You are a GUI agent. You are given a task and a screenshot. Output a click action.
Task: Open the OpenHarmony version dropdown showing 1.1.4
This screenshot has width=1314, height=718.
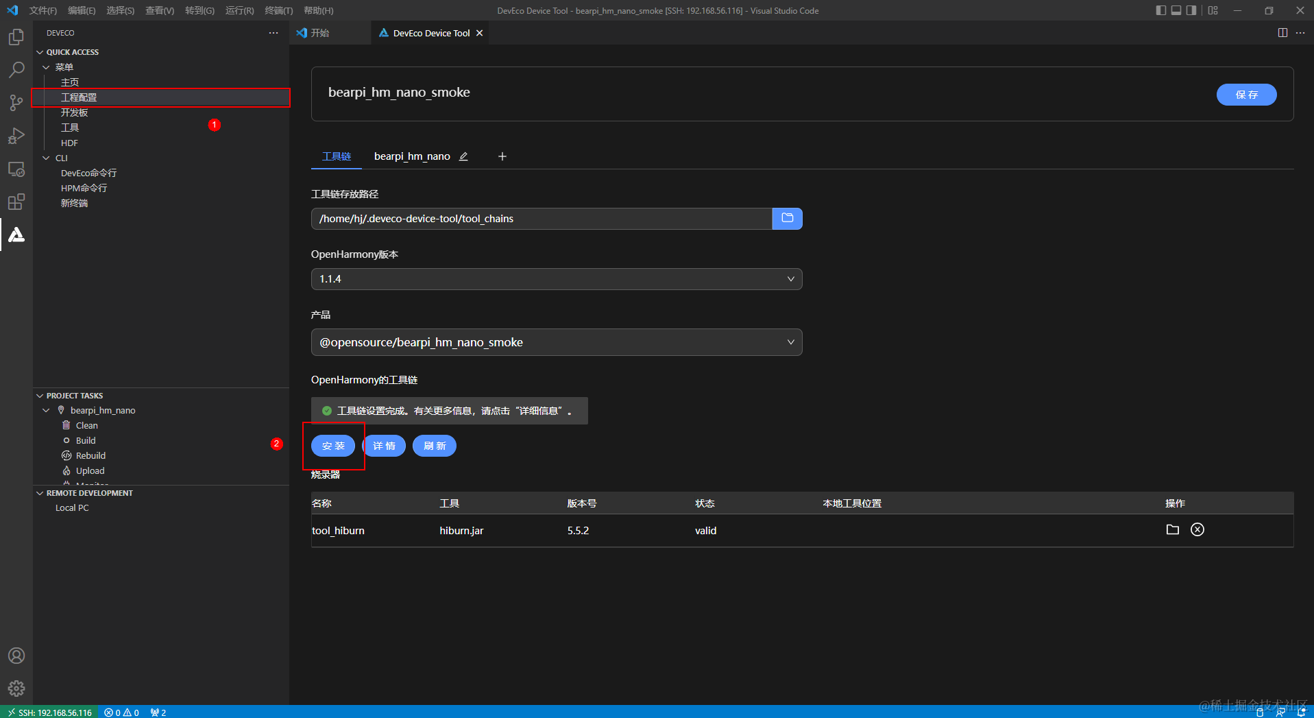tap(557, 279)
